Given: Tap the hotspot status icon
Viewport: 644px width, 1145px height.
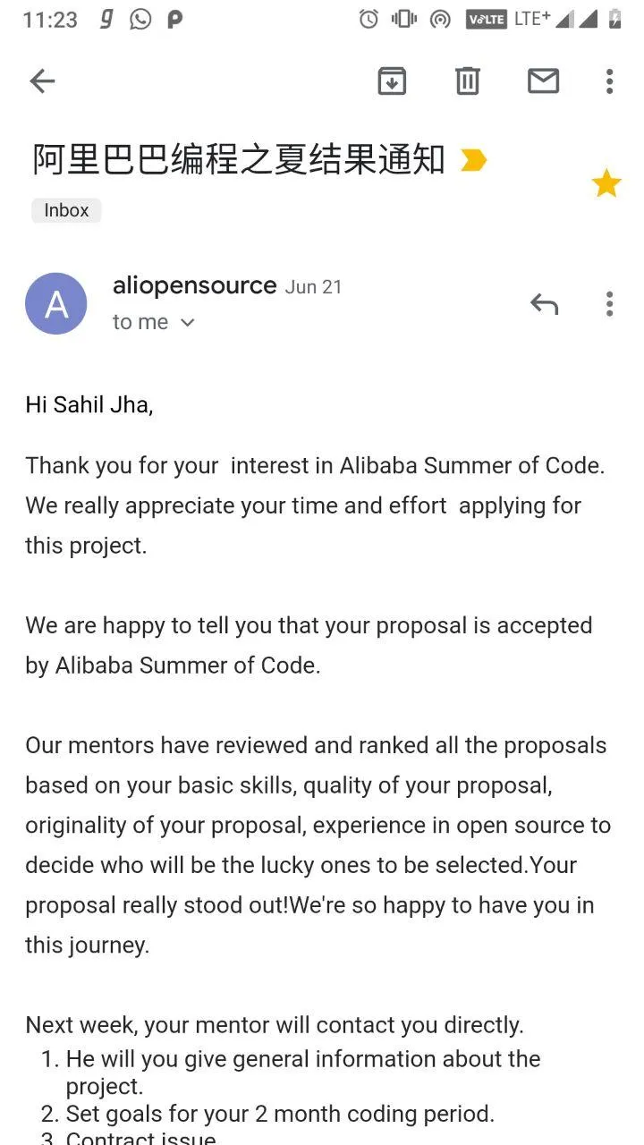Looking at the screenshot, I should point(440,19).
